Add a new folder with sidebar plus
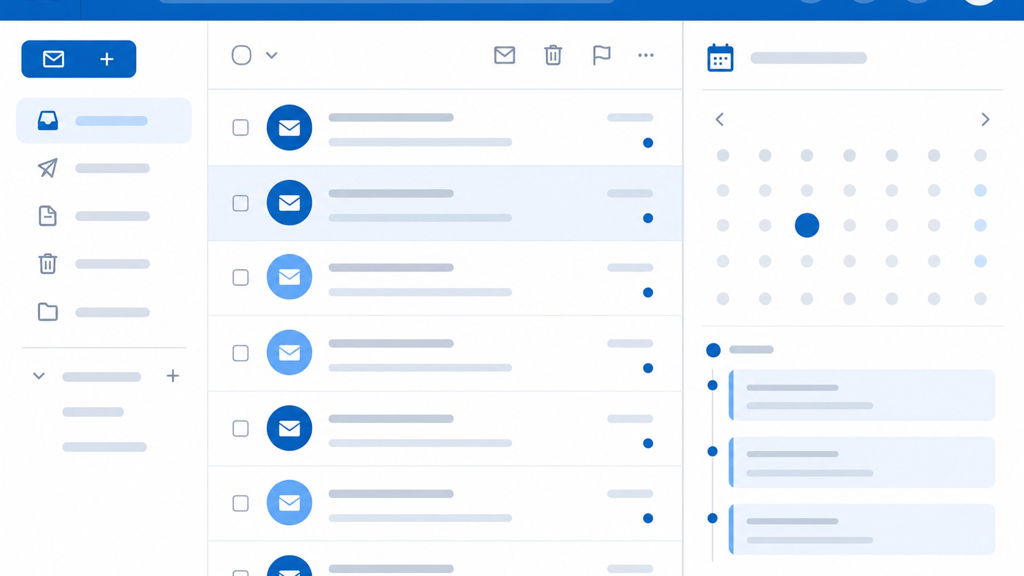The width and height of the screenshot is (1024, 576). coord(173,376)
